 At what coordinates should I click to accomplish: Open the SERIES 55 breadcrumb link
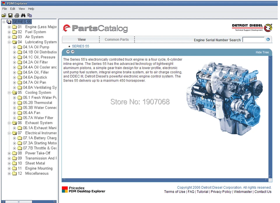point(80,46)
